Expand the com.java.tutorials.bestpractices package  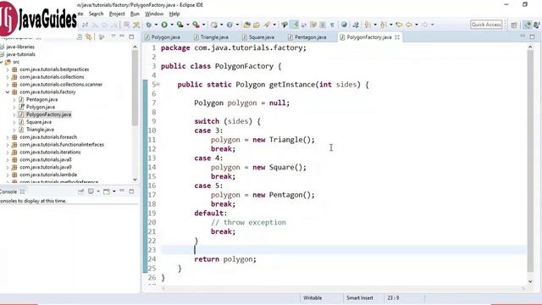pos(8,69)
